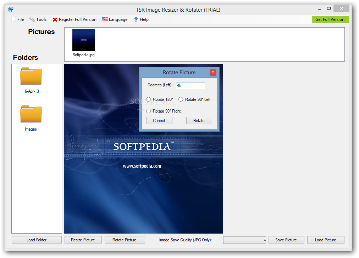Maximize the TSR Image Resizer window

[x=329, y=8]
